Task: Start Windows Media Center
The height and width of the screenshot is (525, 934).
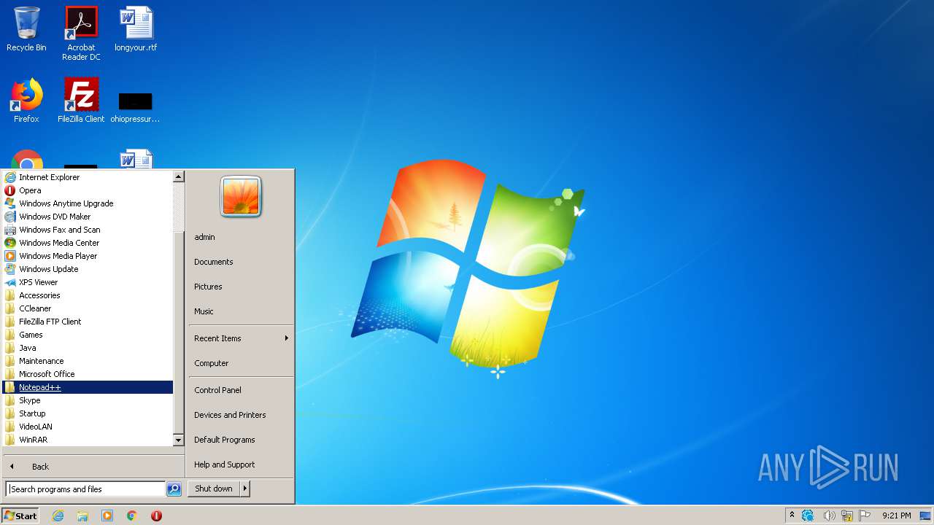Action: pyautogui.click(x=88, y=243)
